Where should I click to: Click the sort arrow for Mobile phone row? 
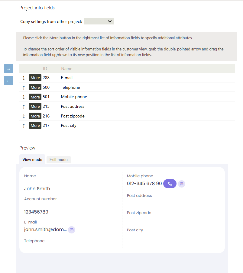24,97
